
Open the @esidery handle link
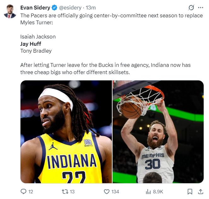[x=70, y=8]
